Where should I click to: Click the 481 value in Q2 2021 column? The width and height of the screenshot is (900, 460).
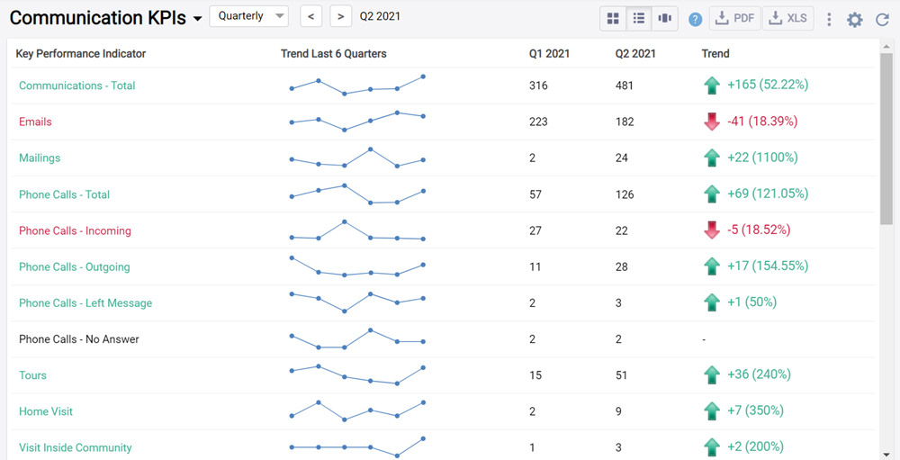point(625,86)
